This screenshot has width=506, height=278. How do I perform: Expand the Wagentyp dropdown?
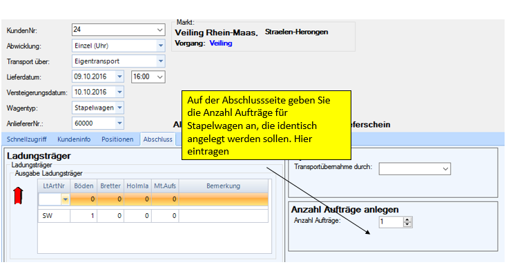(119, 108)
